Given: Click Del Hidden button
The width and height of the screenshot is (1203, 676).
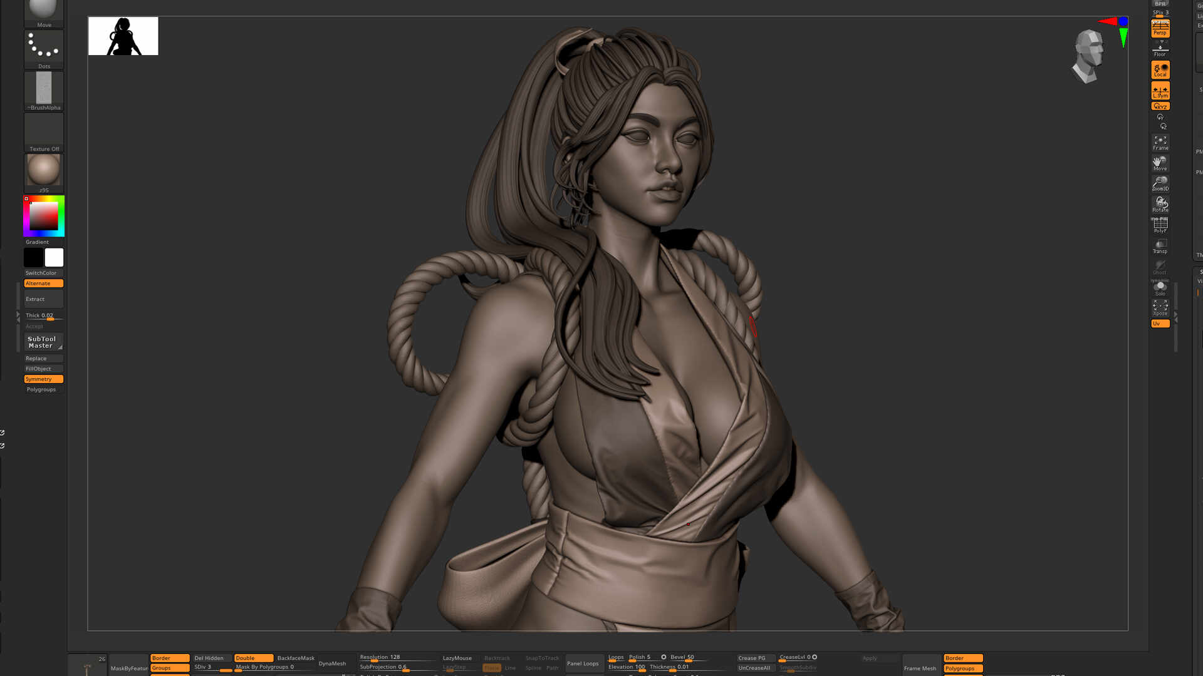Looking at the screenshot, I should click(212, 658).
